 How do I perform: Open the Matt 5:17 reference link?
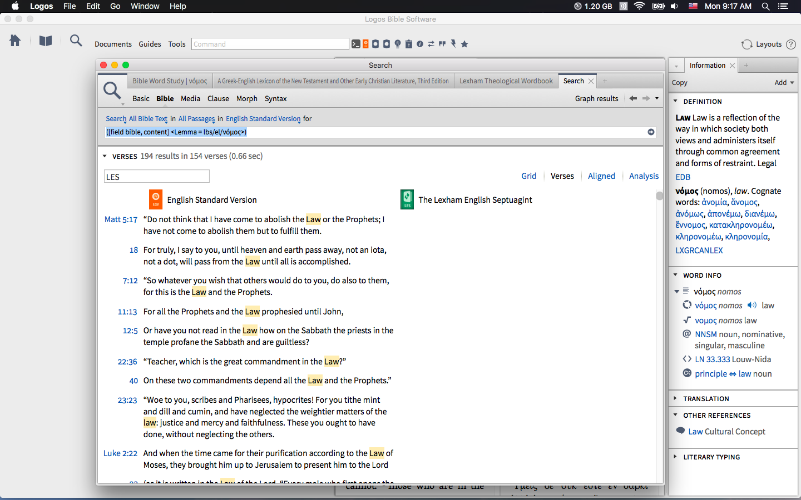coord(121,219)
